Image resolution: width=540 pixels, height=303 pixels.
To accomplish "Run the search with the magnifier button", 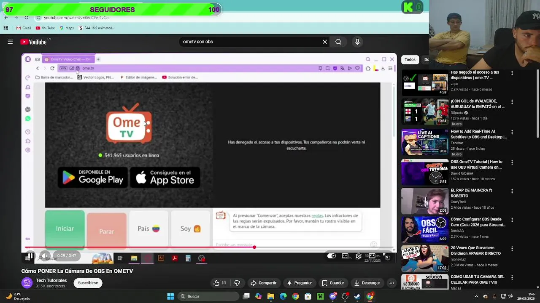I will 338,42.
